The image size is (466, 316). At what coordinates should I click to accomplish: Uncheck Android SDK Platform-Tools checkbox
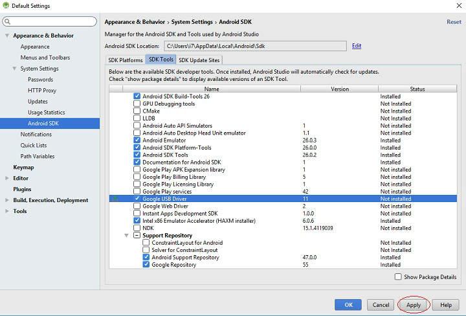tap(137, 147)
